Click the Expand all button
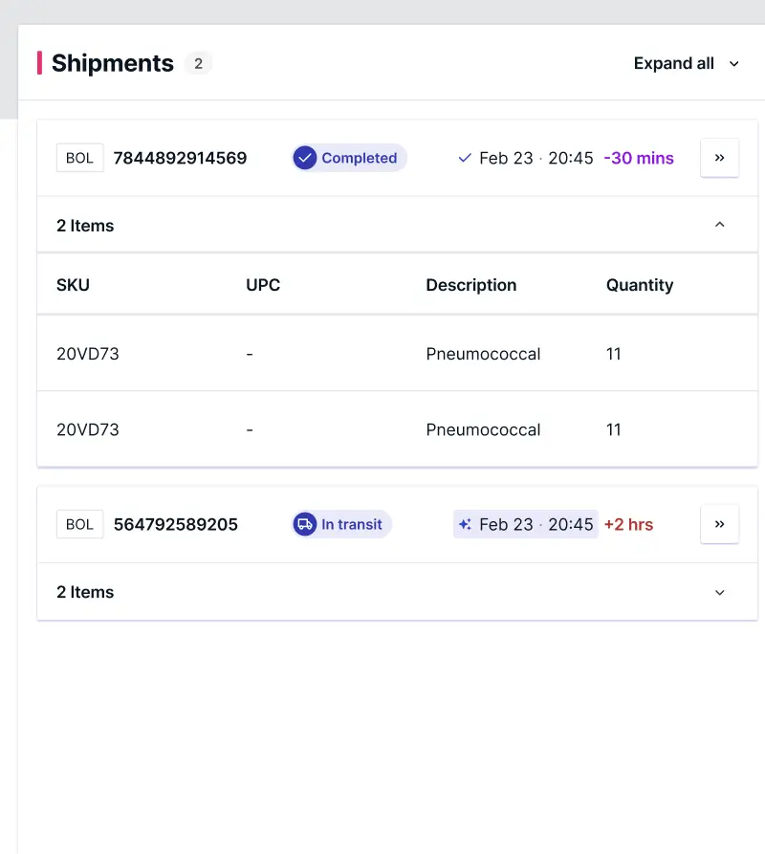 click(x=674, y=64)
